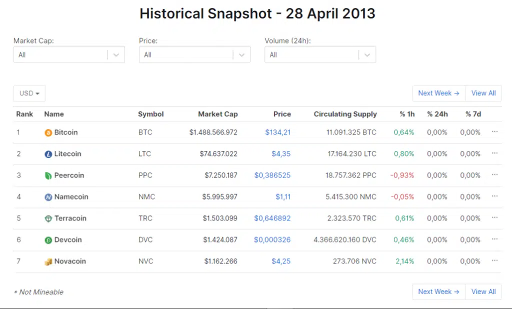Viewport: 512px width, 309px height.
Task: Click Novacoin market cap $1.162.266
Action: point(220,261)
